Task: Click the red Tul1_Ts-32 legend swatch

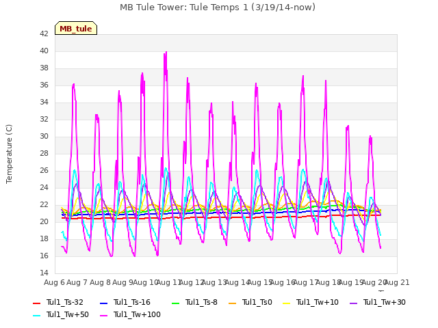Action: click(x=36, y=303)
